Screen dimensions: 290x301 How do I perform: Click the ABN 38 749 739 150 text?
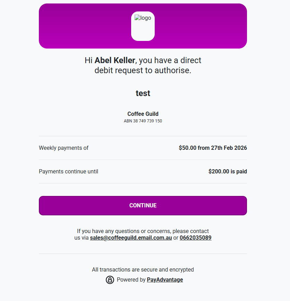point(143,121)
